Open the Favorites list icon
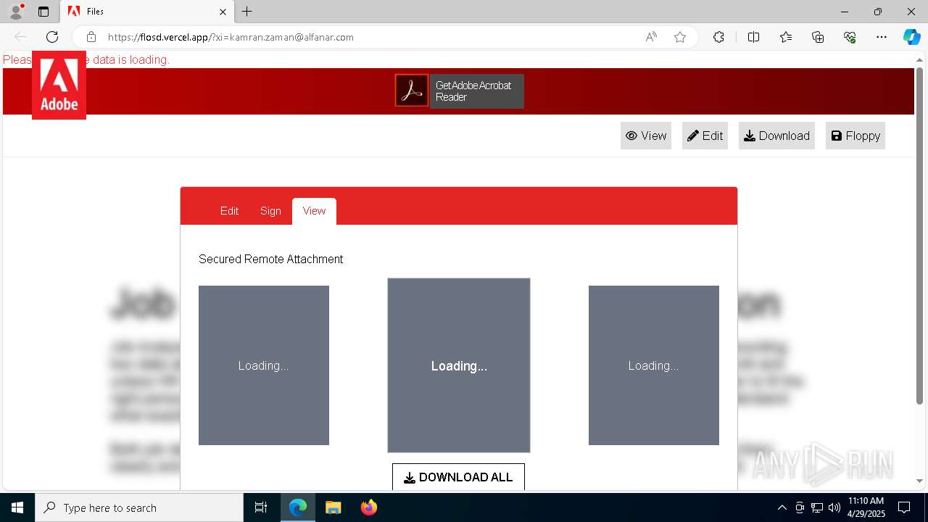This screenshot has width=928, height=522. click(786, 37)
